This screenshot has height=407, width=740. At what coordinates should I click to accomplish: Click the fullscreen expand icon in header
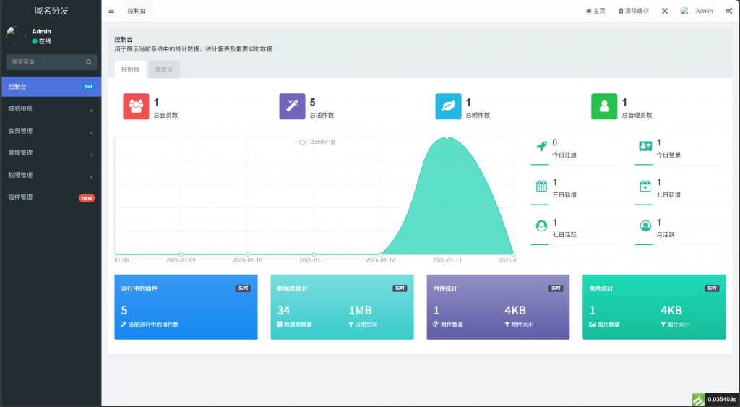pyautogui.click(x=664, y=11)
